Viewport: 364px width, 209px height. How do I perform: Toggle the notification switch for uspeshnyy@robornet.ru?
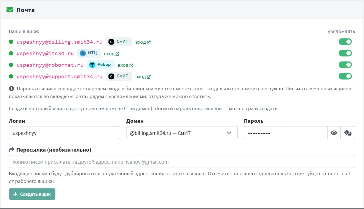pos(345,65)
